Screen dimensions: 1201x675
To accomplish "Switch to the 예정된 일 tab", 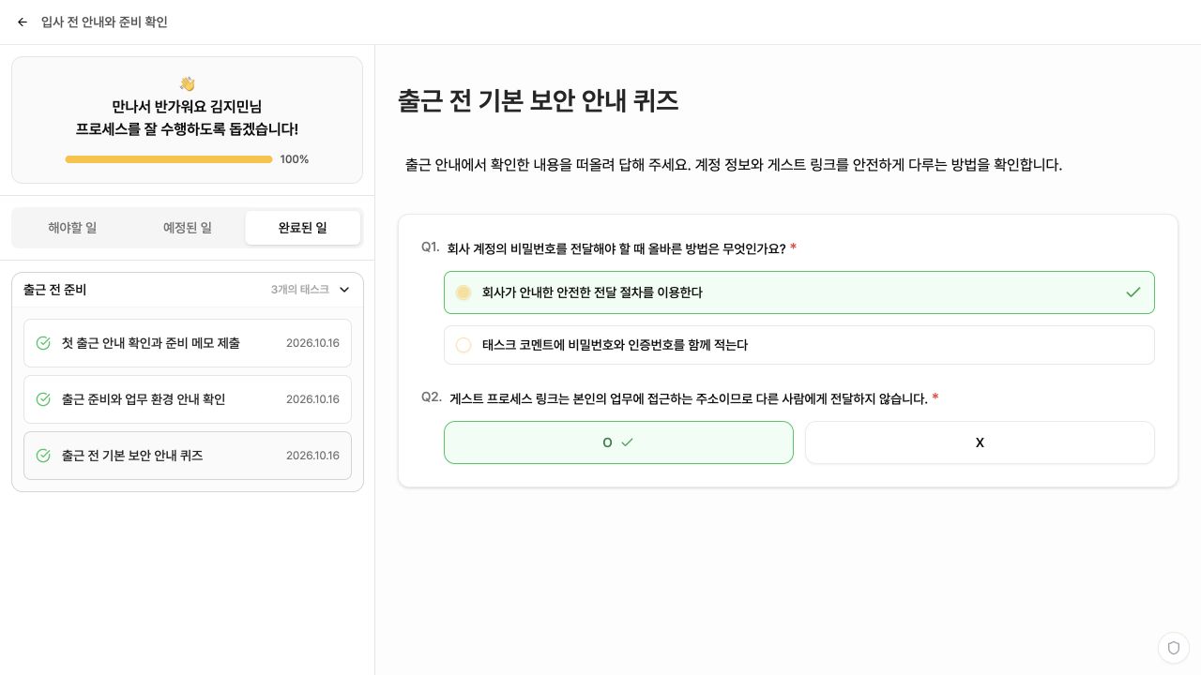I will tap(188, 228).
